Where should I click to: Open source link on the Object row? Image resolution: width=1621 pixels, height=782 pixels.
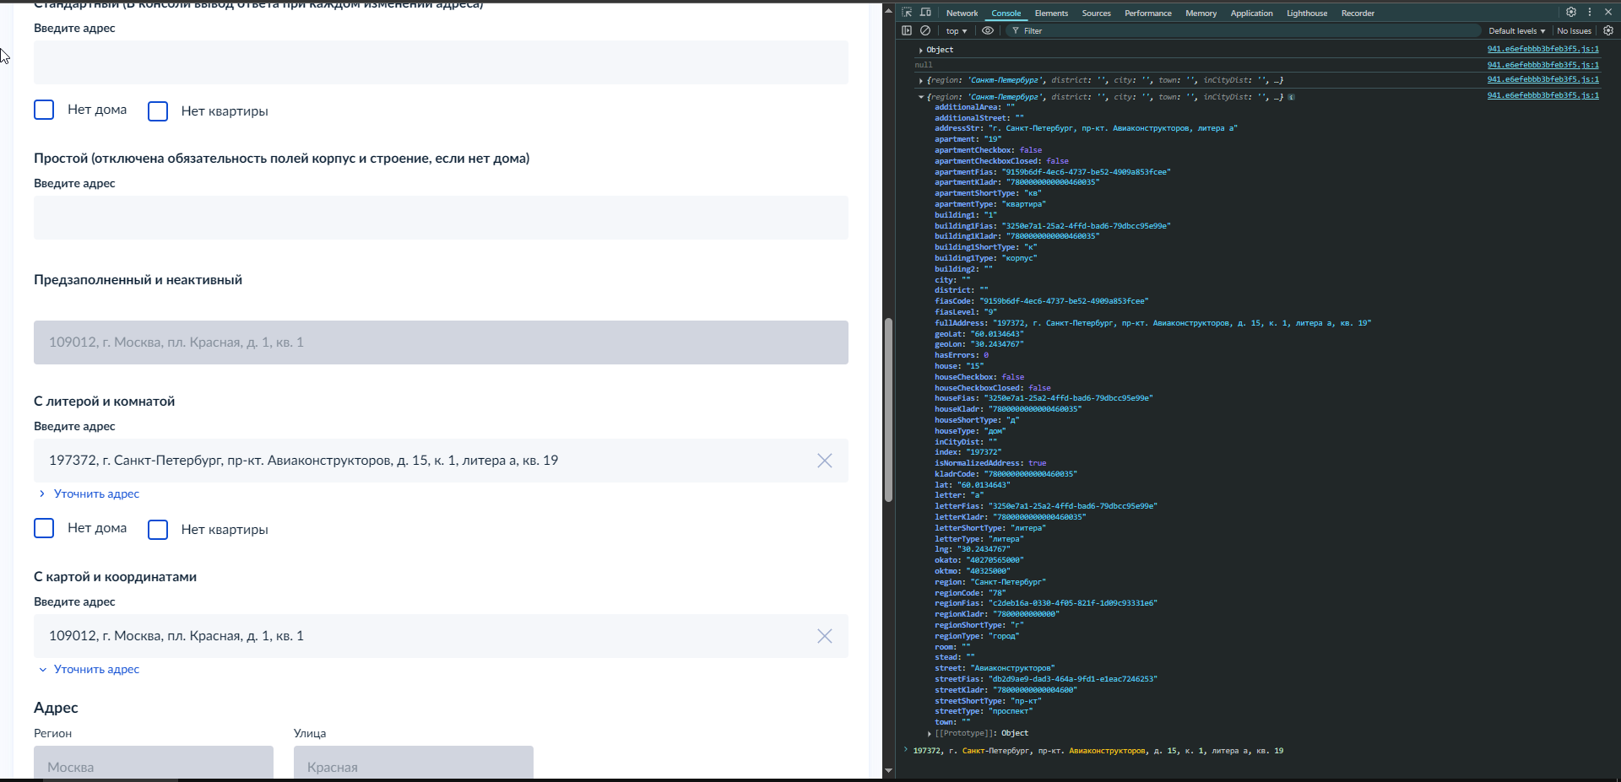pyautogui.click(x=1542, y=49)
